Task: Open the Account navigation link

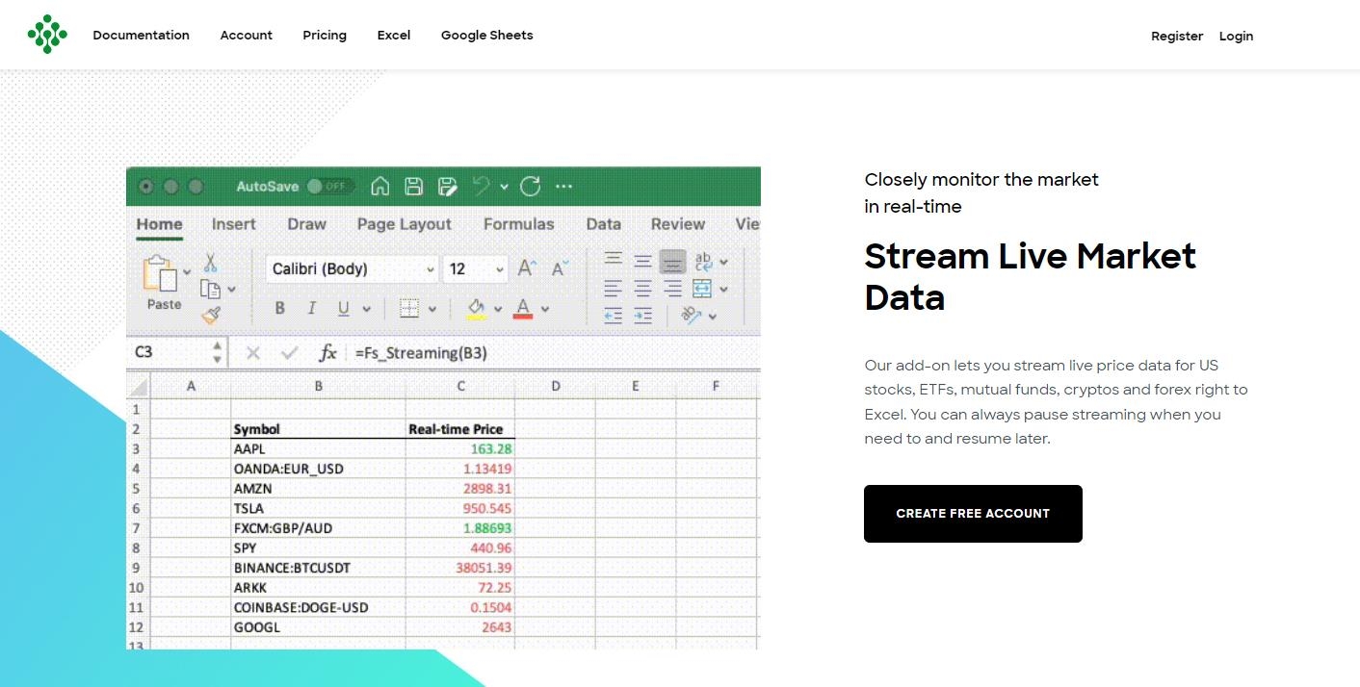Action: (x=246, y=35)
